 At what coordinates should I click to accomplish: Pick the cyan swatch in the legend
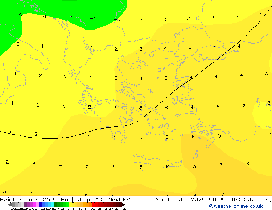point(52,204)
